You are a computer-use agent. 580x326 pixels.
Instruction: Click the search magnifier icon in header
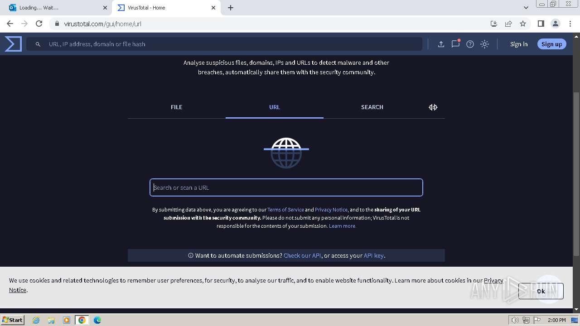click(x=38, y=44)
